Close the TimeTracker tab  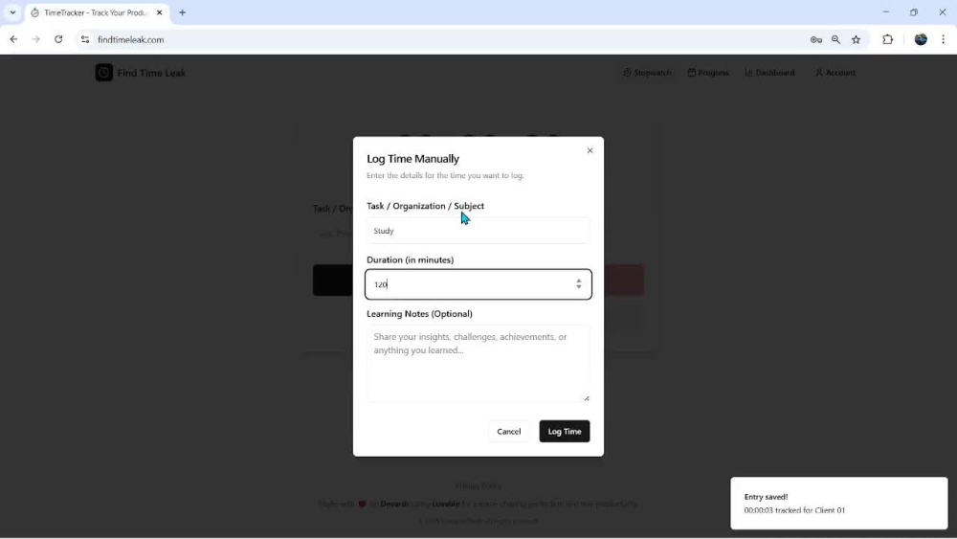[159, 12]
